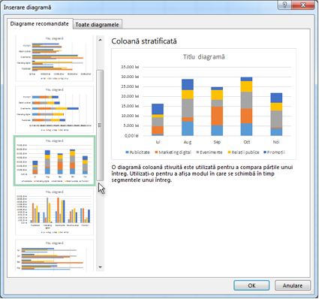Select the bottom partially visible bar chart thumbnail

click(x=54, y=255)
